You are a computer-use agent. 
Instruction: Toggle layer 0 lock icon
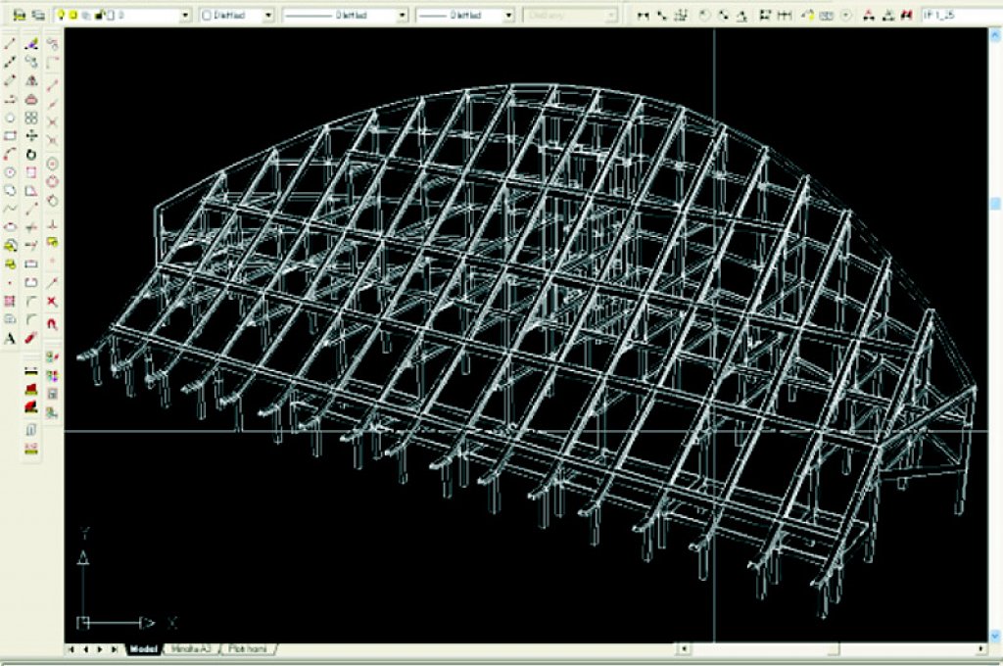pyautogui.click(x=100, y=15)
